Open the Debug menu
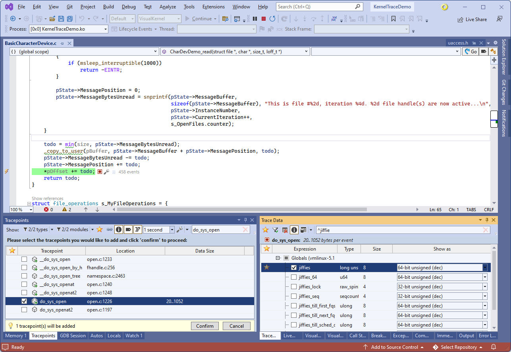511x352 pixels. (128, 7)
